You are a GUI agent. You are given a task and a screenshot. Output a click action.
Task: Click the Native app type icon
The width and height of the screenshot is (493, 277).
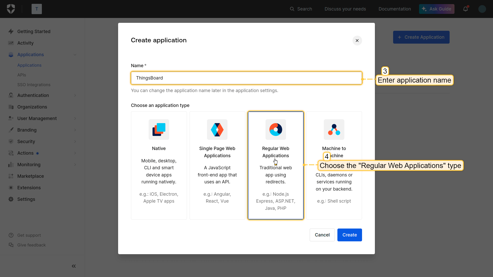click(159, 130)
